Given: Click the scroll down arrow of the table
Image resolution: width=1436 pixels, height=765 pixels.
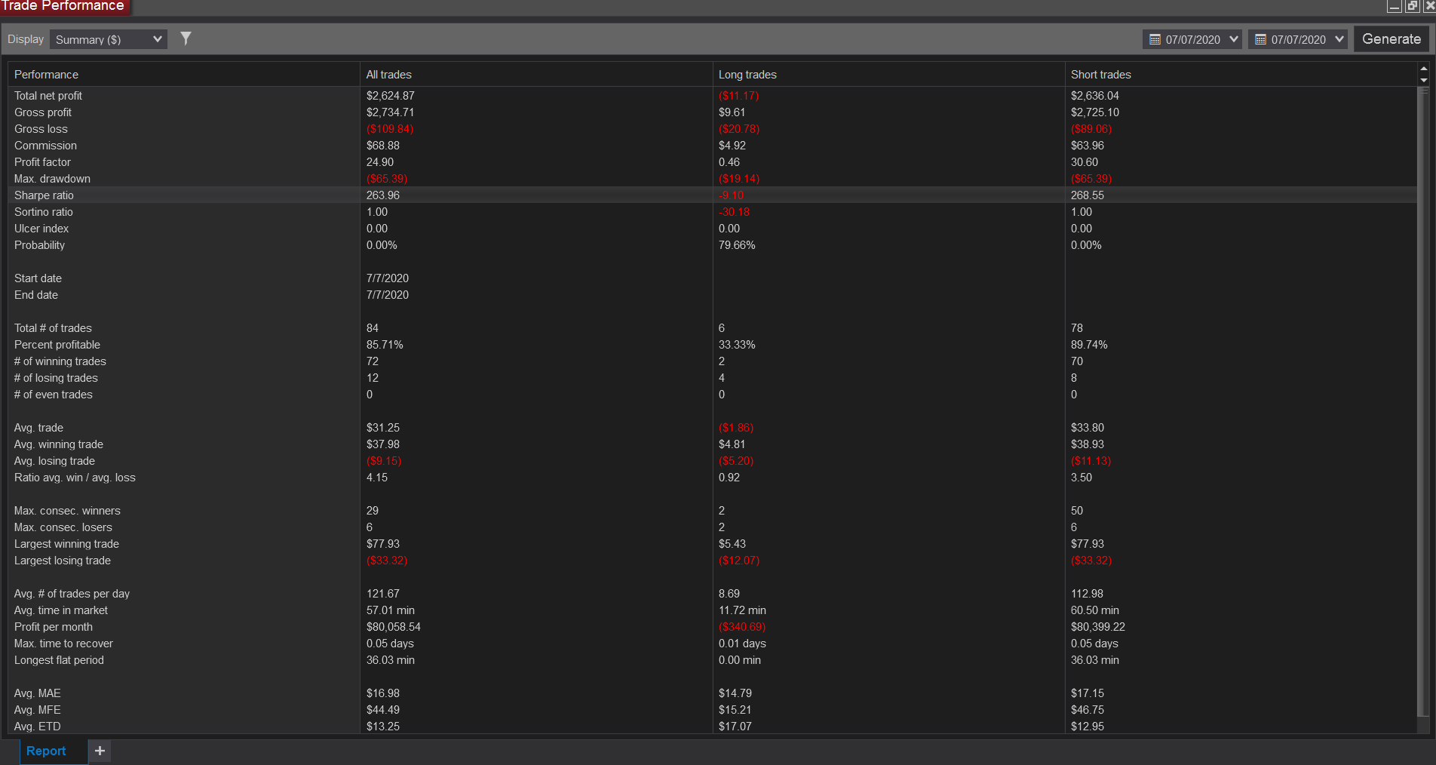Looking at the screenshot, I should [x=1424, y=80].
